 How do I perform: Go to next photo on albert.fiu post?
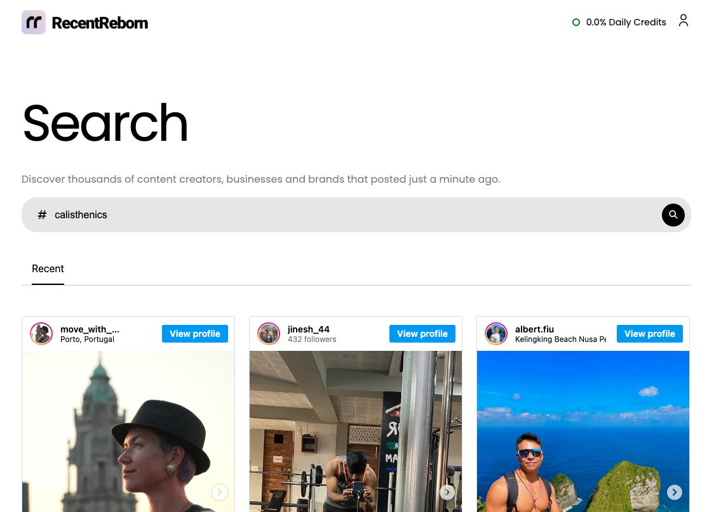[675, 492]
